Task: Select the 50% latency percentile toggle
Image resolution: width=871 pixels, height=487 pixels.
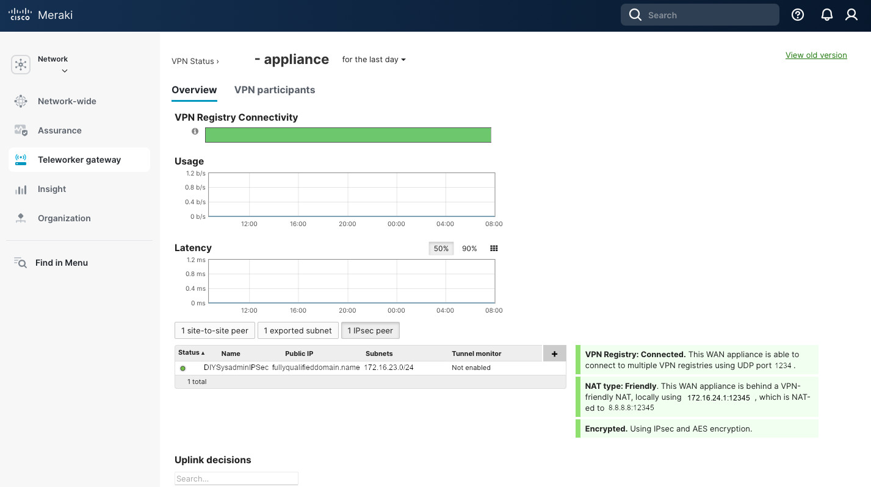Action: (441, 249)
